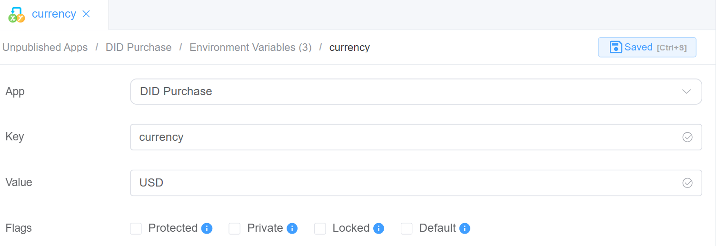Show info for the Locked flag

(x=378, y=228)
